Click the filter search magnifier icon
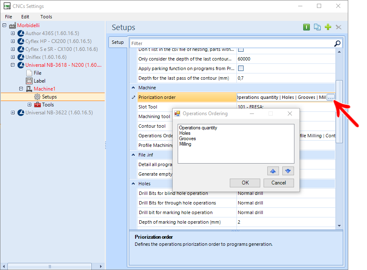This screenshot has width=367, height=270. (337, 43)
